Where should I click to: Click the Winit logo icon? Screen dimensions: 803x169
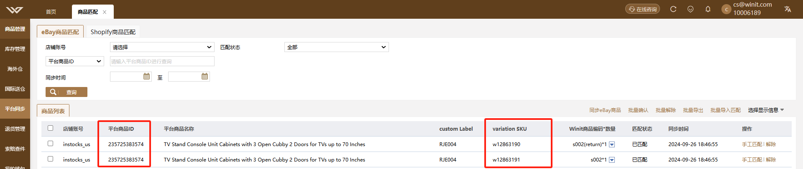coord(15,10)
